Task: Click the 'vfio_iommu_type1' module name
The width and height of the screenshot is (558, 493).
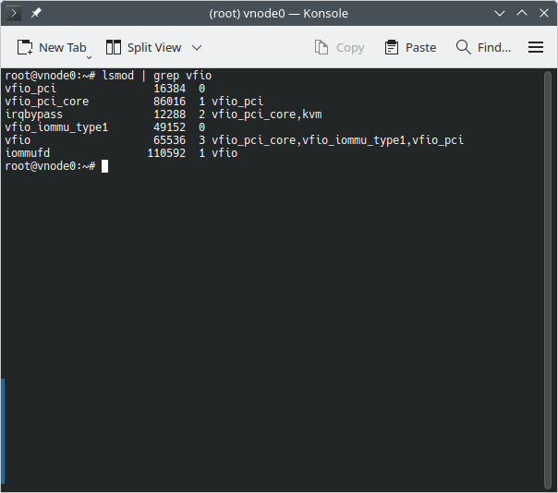Action: point(56,127)
